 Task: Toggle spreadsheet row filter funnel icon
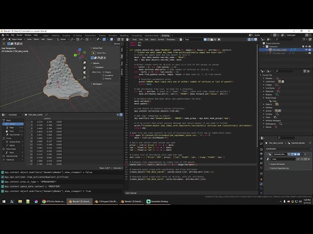tap(121, 115)
